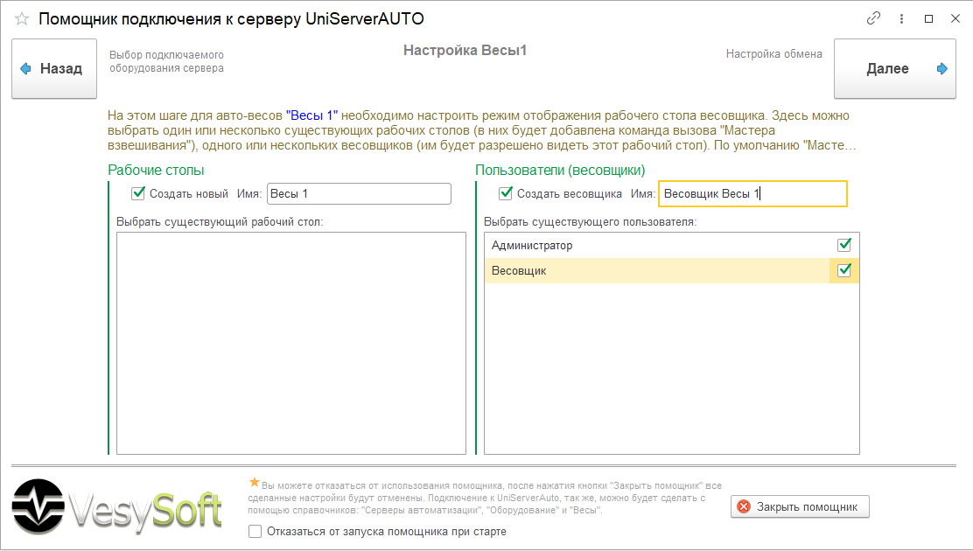The image size is (973, 551).
Task: Toggle the Создать новый desktop checkbox
Action: click(x=137, y=193)
